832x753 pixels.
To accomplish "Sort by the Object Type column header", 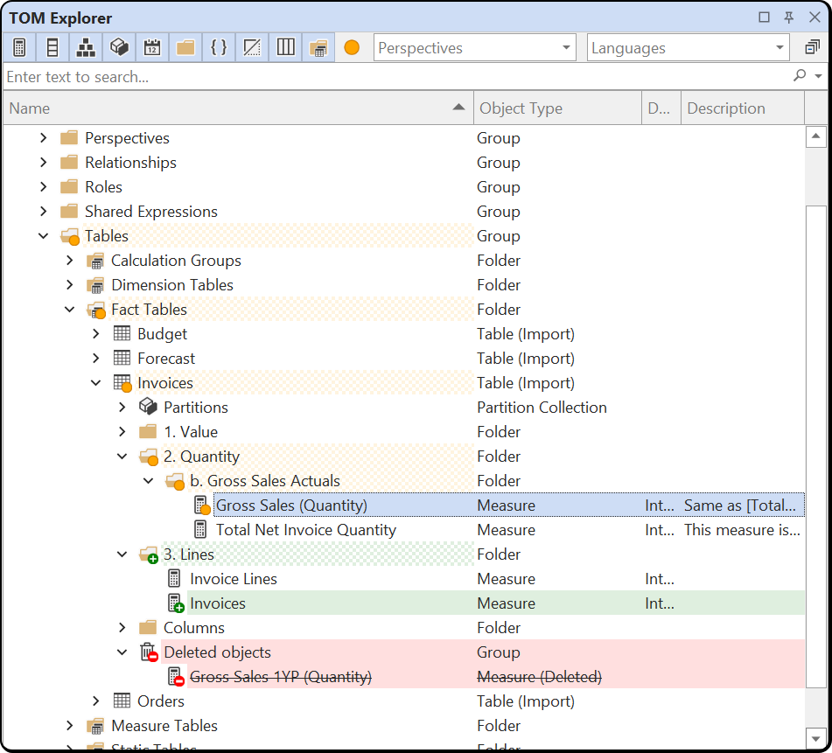I will (557, 108).
